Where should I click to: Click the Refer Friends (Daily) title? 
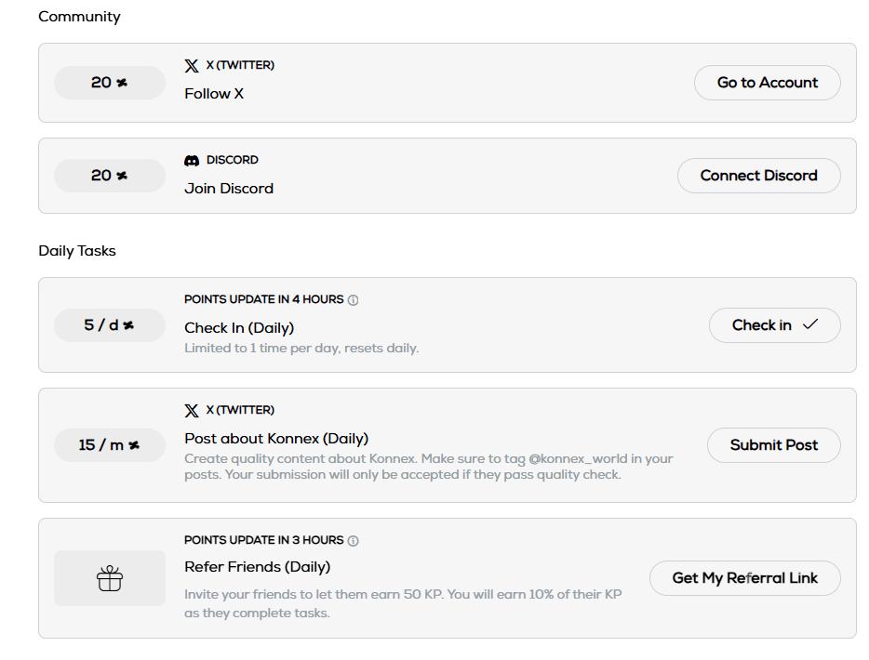257,566
